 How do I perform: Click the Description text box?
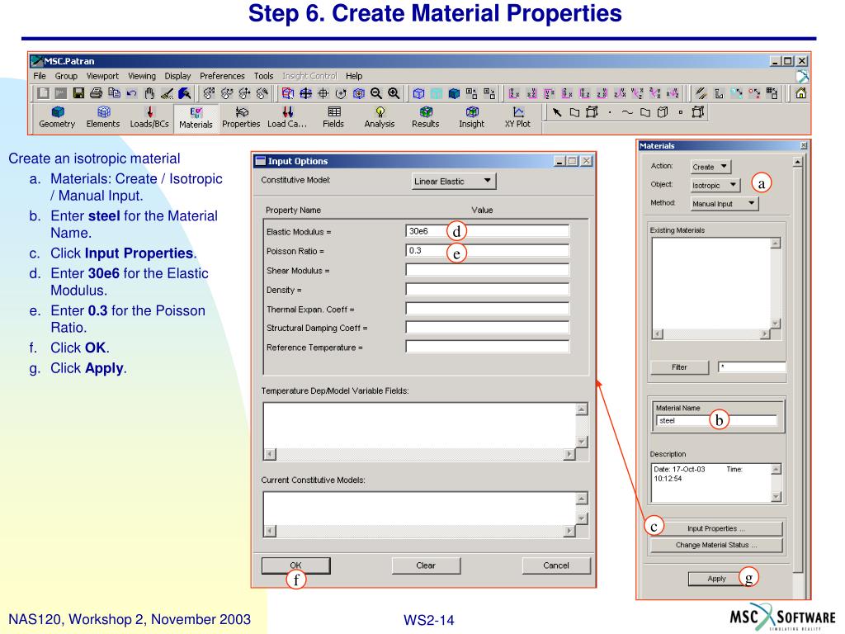point(710,482)
